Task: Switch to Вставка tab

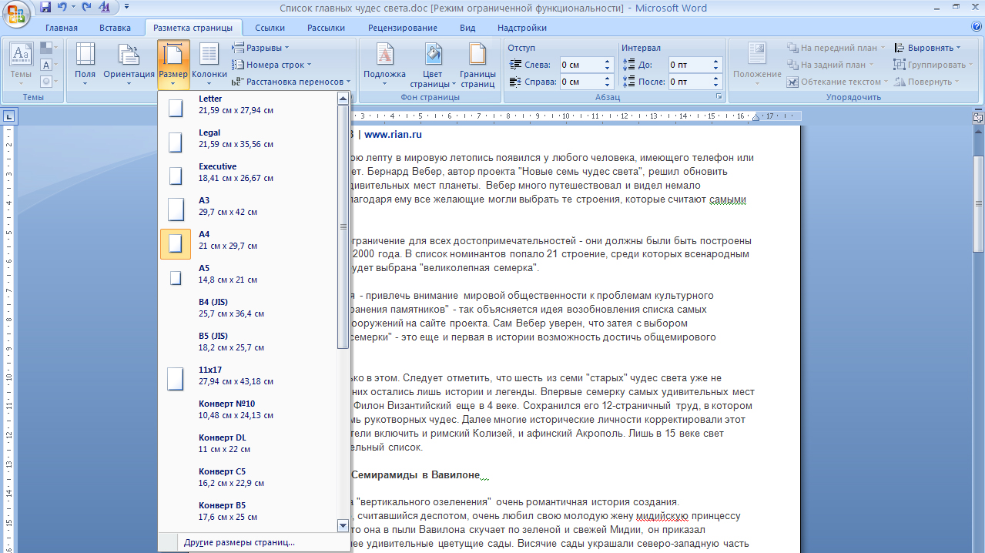Action: pyautogui.click(x=115, y=28)
